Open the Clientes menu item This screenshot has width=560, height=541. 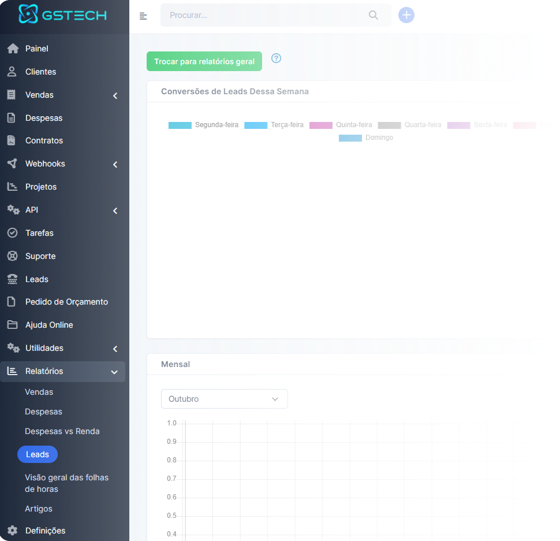point(40,72)
